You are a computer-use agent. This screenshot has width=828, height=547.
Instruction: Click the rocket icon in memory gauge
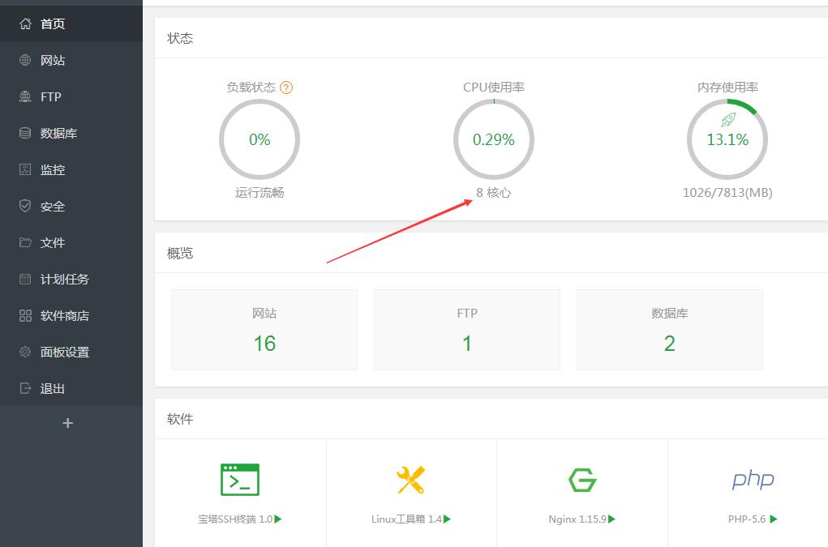727,120
